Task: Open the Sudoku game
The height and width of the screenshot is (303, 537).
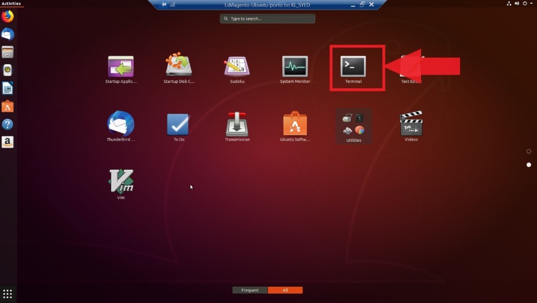Action: point(237,69)
